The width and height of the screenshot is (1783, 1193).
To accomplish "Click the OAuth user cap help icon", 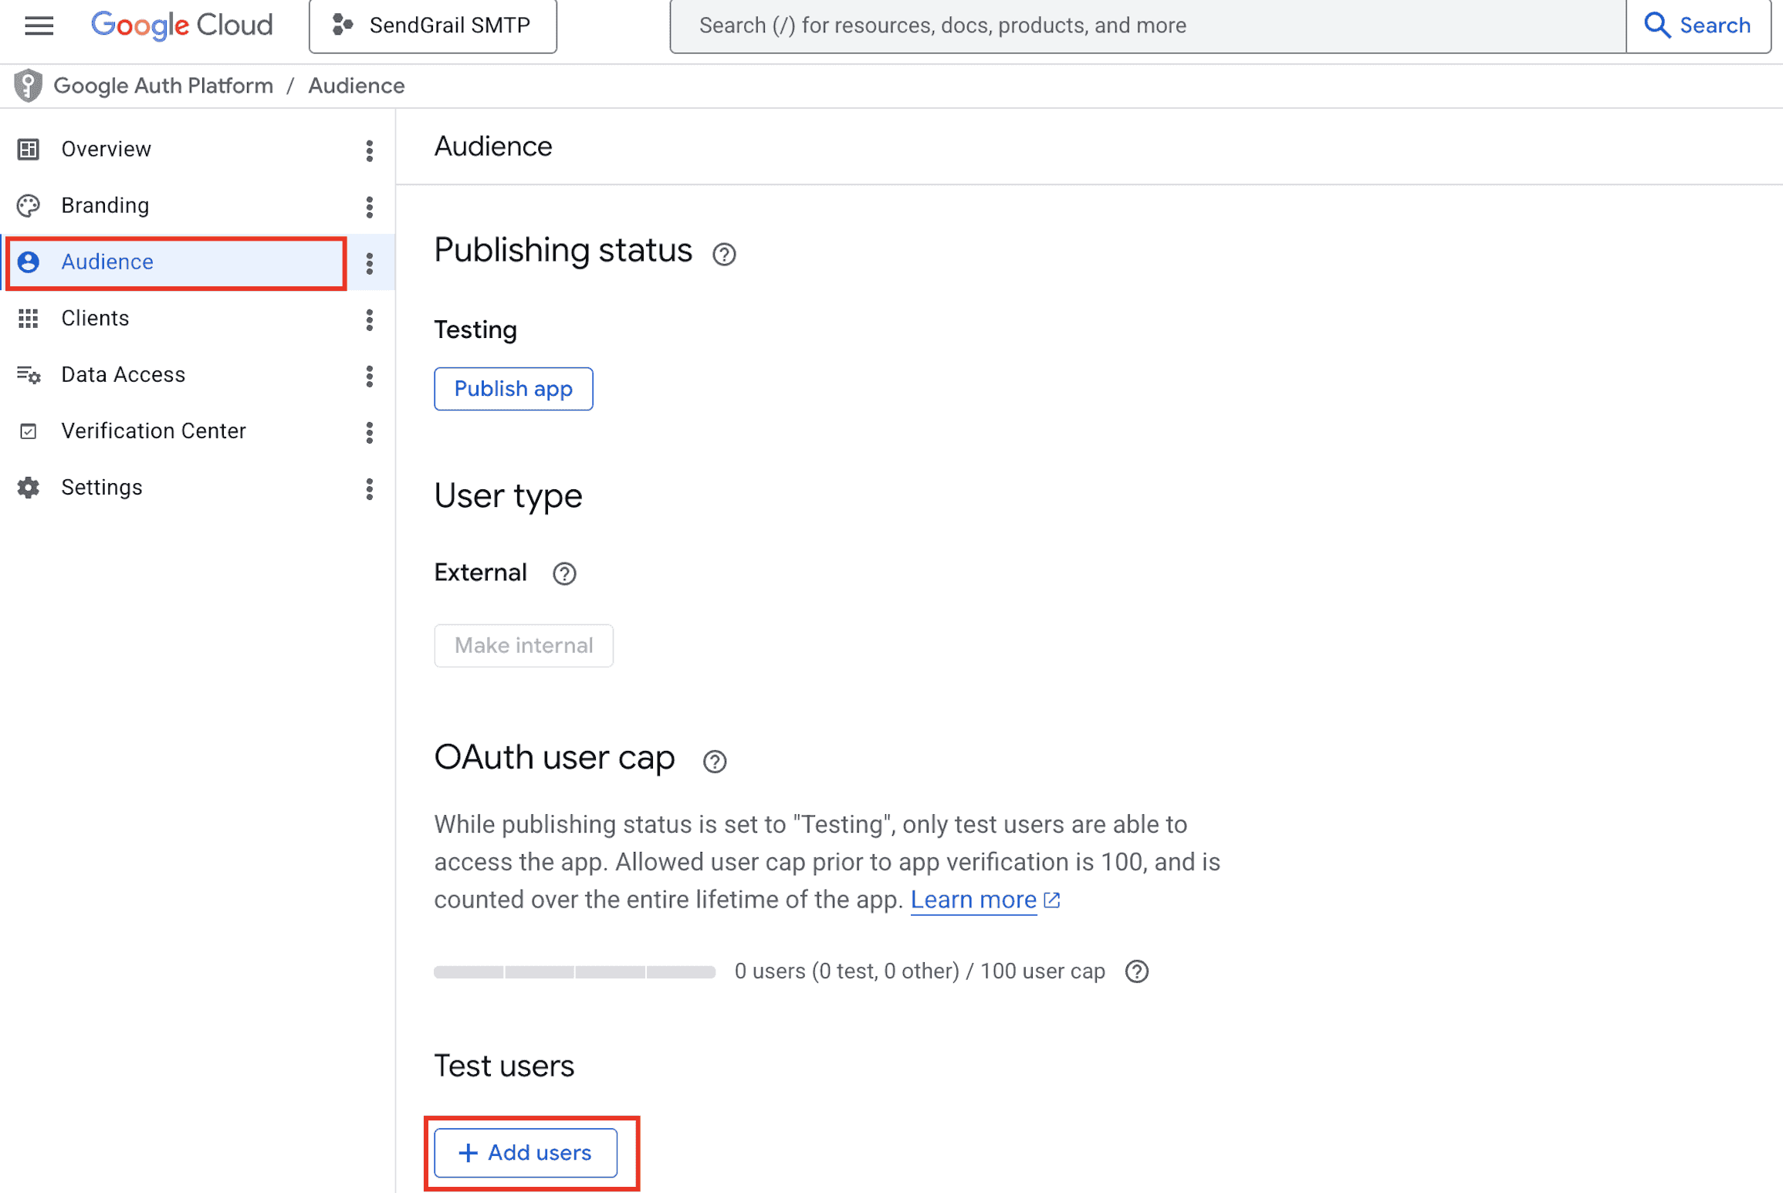I will click(x=715, y=762).
